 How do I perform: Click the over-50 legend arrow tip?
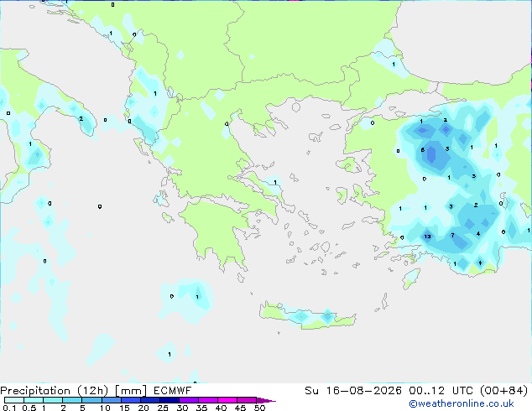tap(266, 400)
